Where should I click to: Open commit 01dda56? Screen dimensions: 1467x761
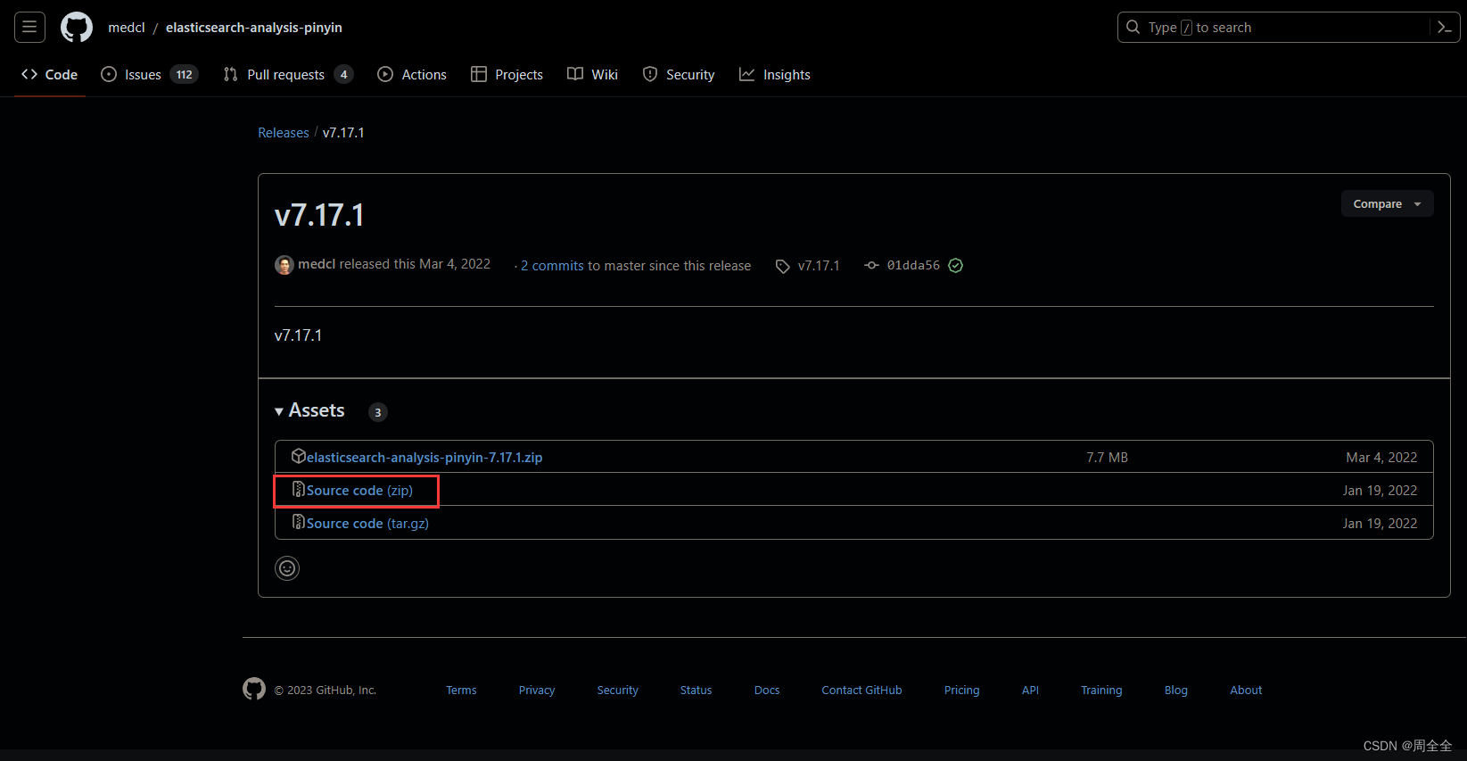[913, 266]
